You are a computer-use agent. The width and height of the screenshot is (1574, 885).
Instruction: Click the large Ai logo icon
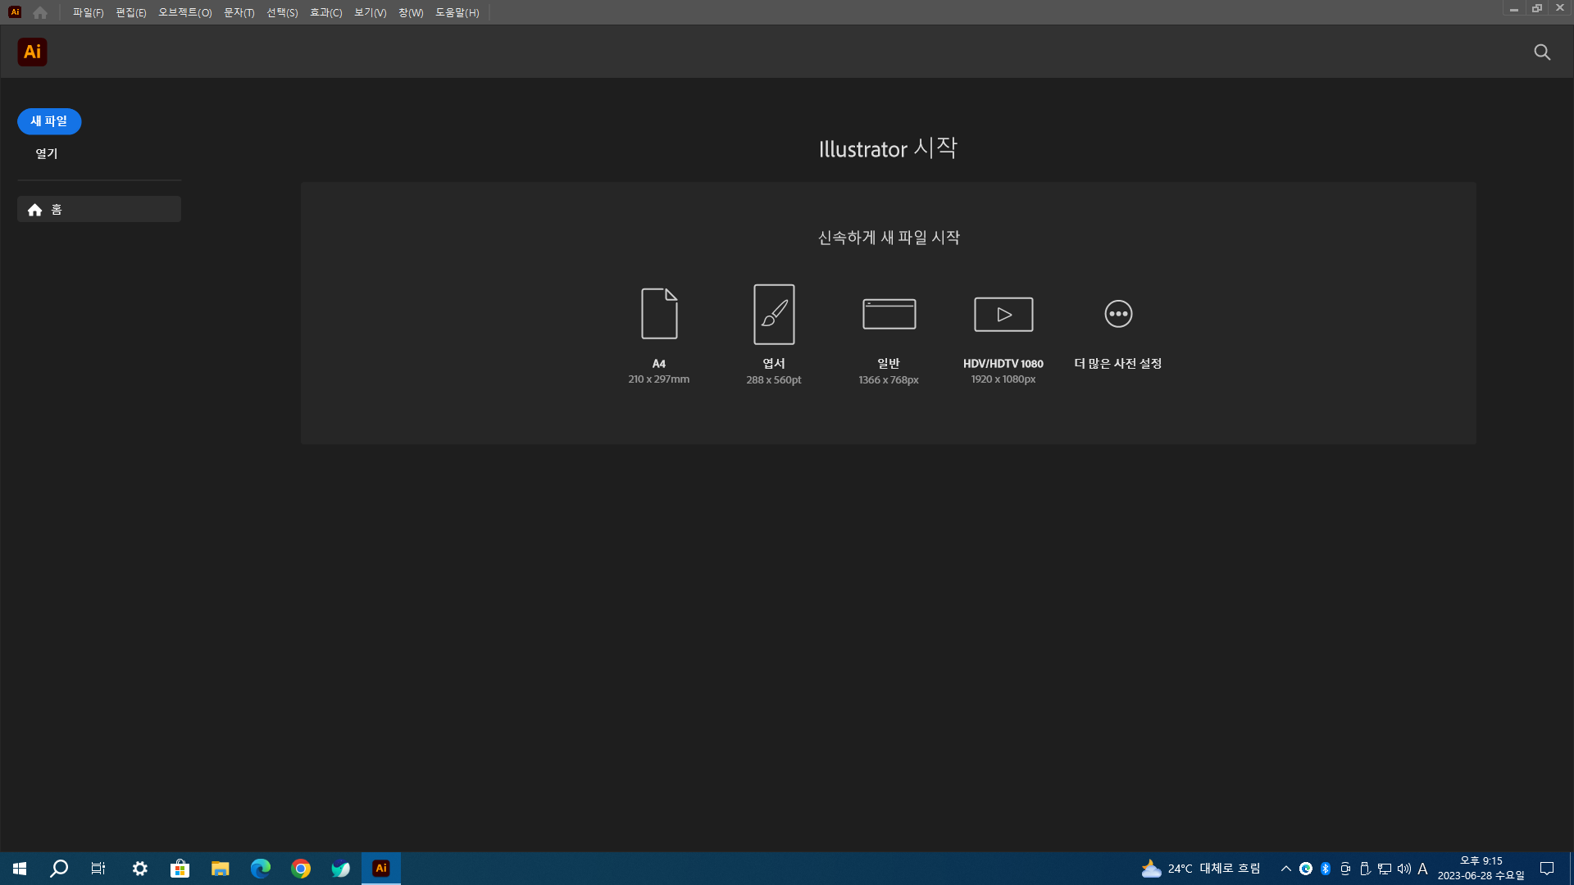[x=32, y=52]
